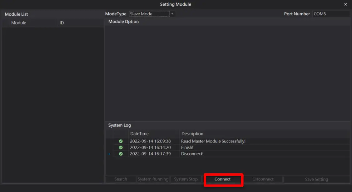Click the Port Number label
This screenshot has width=352, height=192.
coord(297,14)
